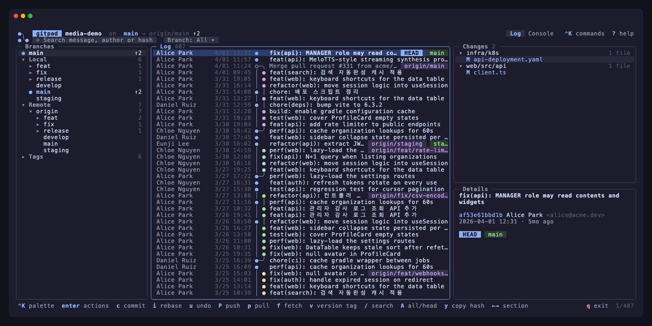Click the q exit shortcut

(597, 306)
